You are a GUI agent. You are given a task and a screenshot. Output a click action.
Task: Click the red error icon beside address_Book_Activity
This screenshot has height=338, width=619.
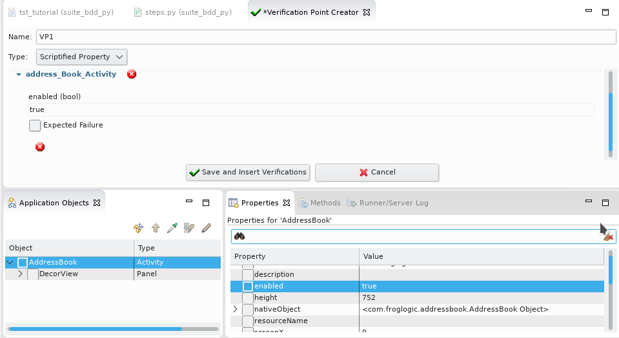132,74
